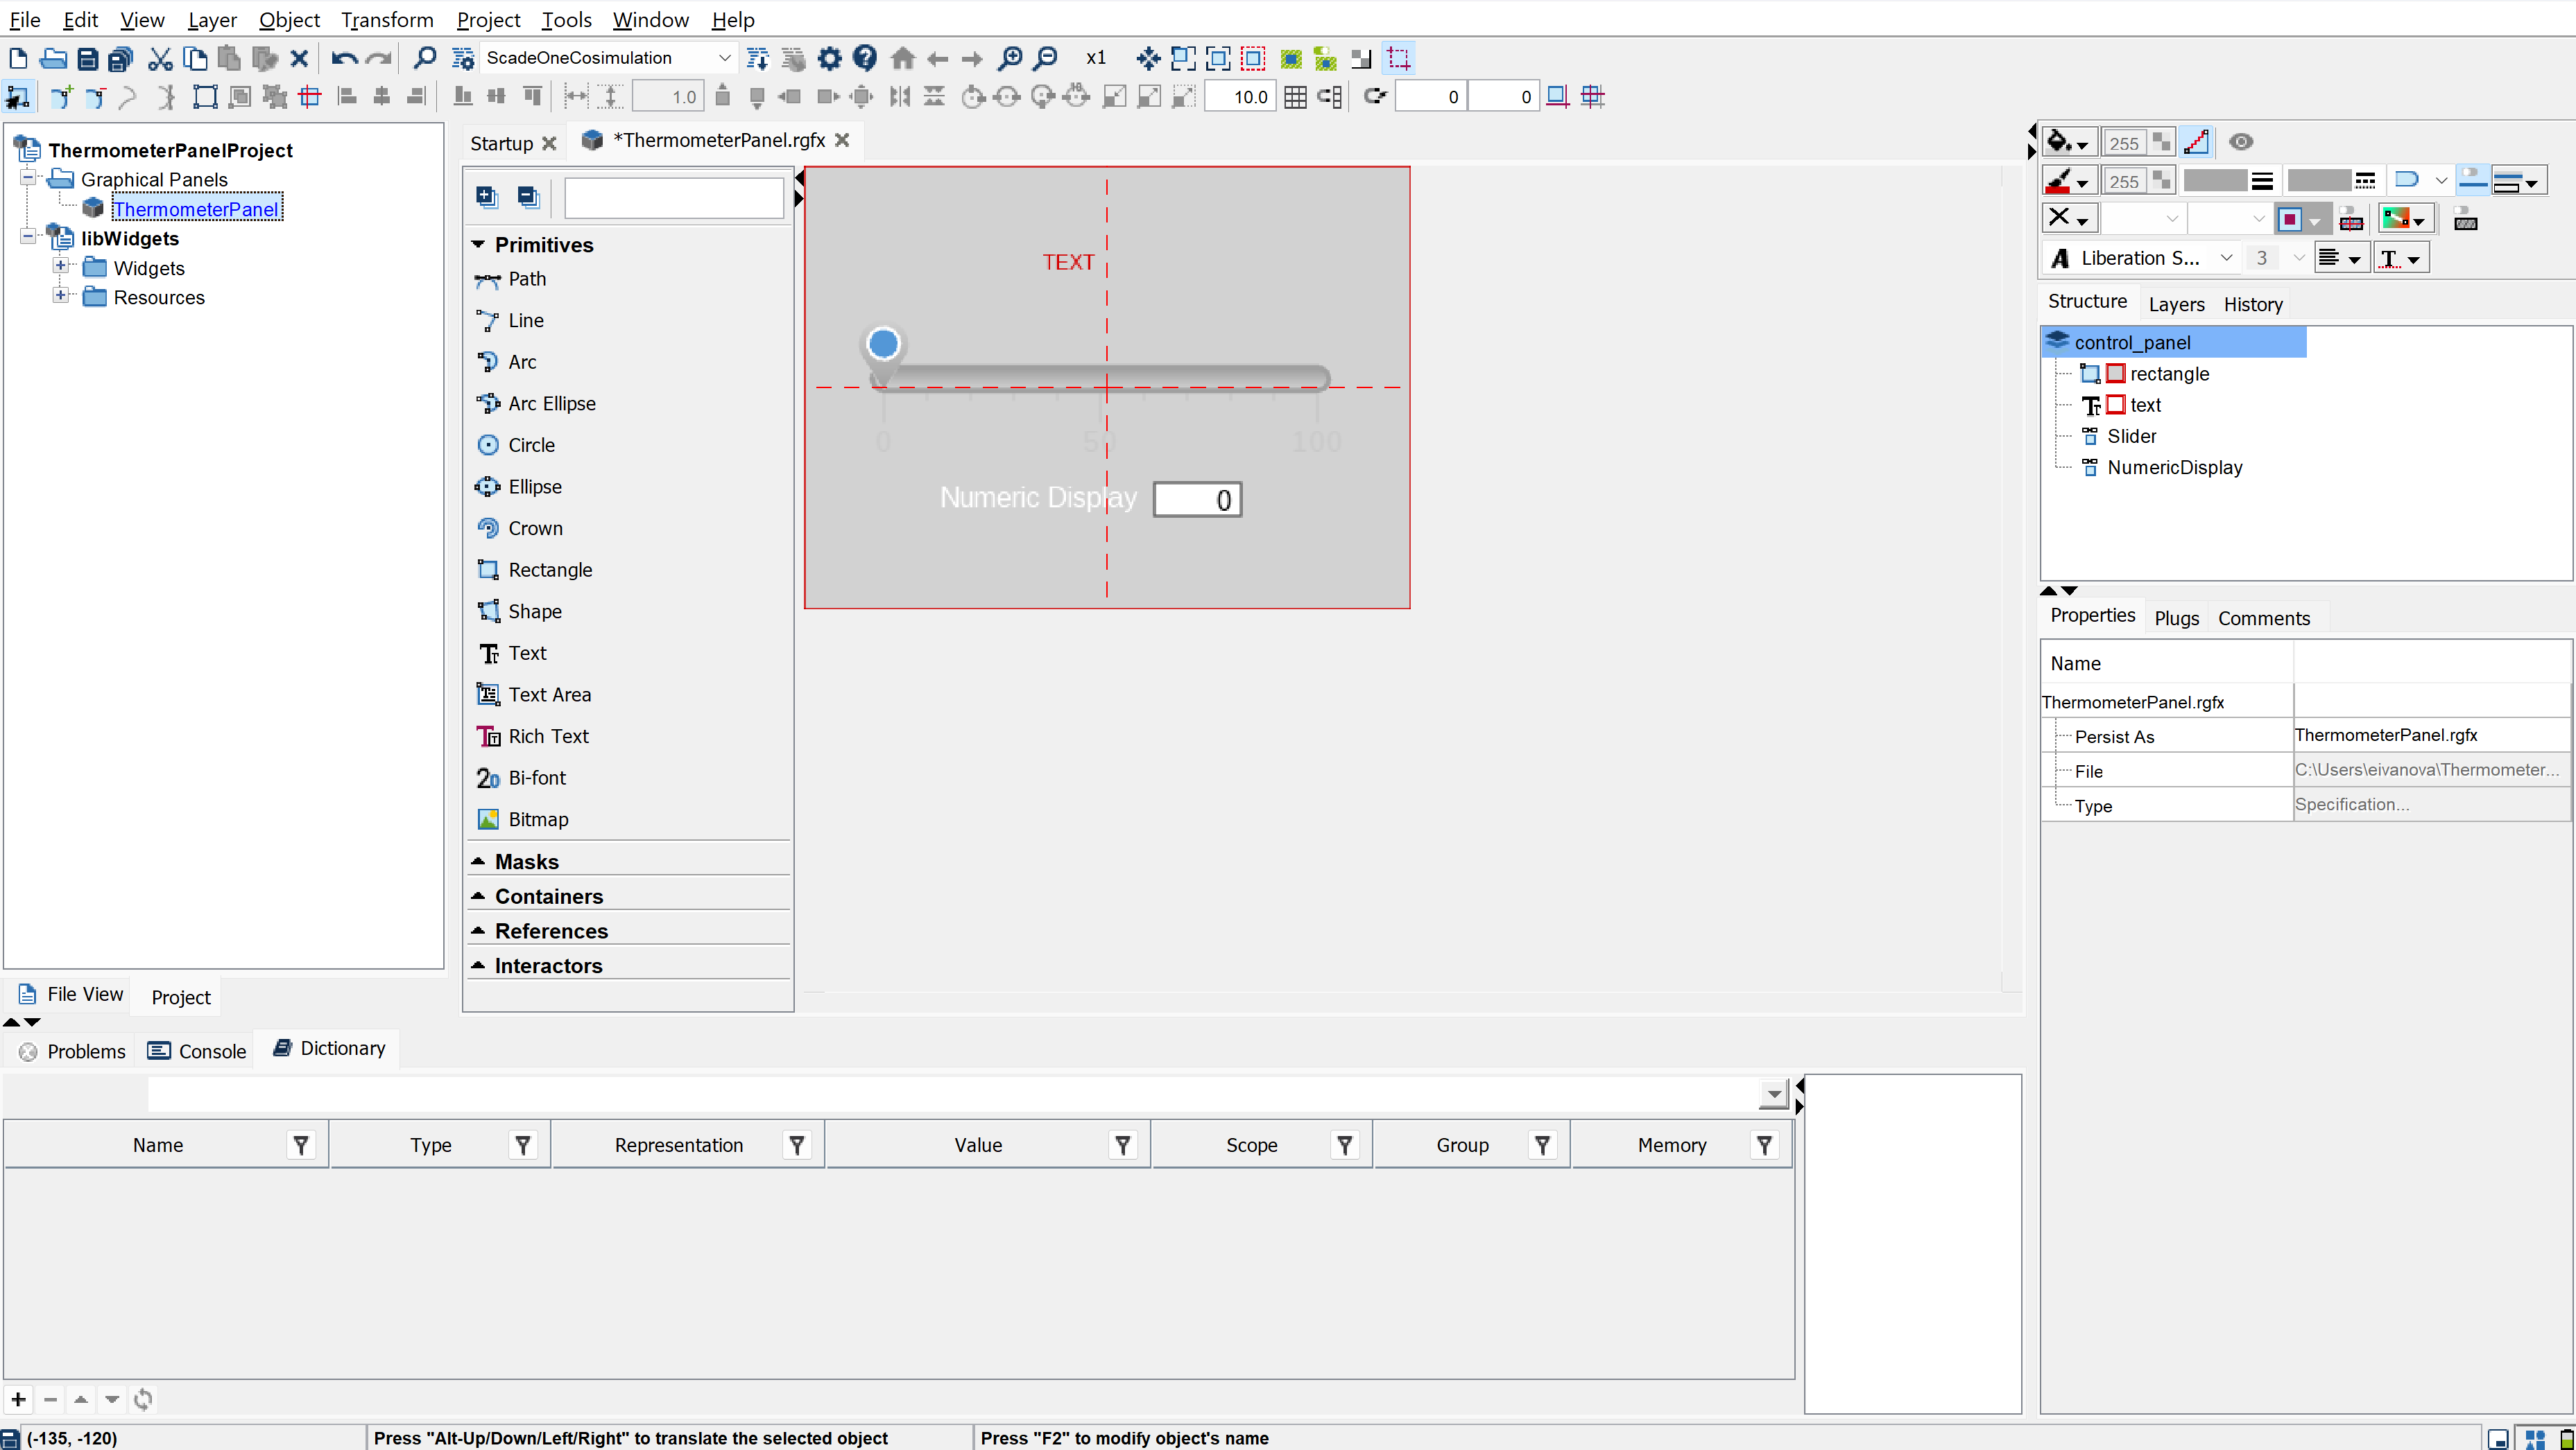Toggle the red checkbox next to text

click(2115, 405)
